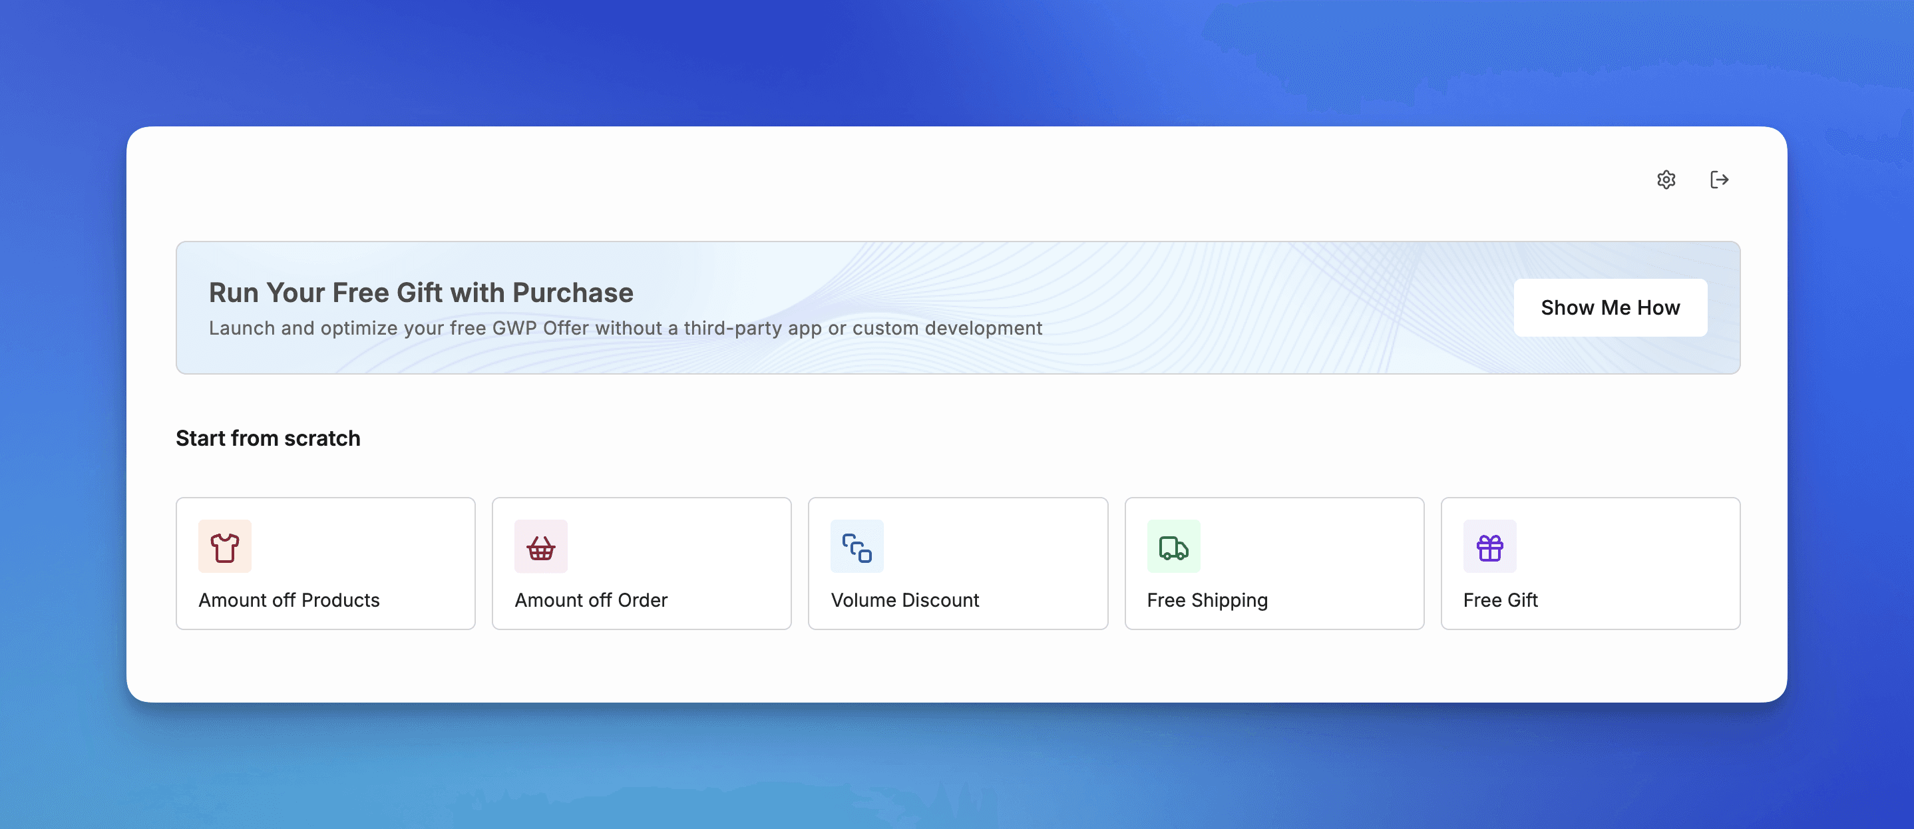Click the green delivery truck icon

click(x=1173, y=547)
